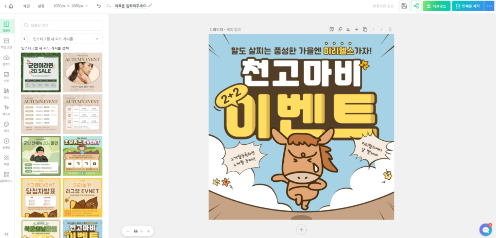496x238 pixels.
Task: Undo the last action
Action: tap(99, 6)
